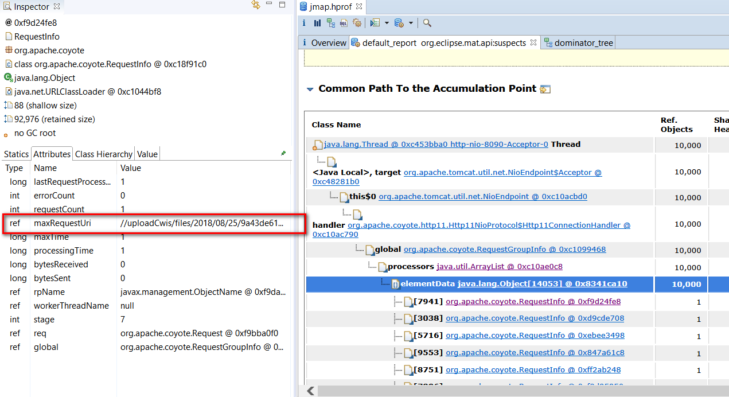The height and width of the screenshot is (397, 729).
Task: Click the icon next to Common Path heading
Action: [545, 89]
